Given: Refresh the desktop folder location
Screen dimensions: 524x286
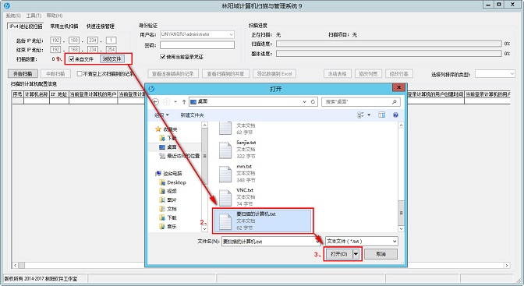Looking at the screenshot, I should 313,101.
